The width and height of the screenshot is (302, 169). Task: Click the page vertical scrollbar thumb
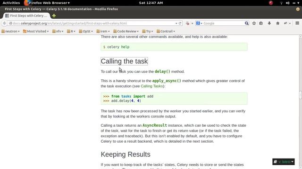pos(300,95)
